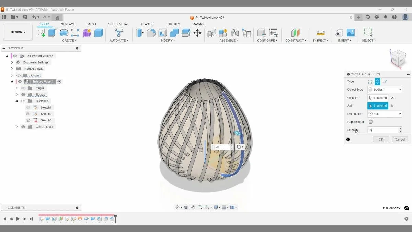Click the Insert Canvas image icon
The width and height of the screenshot is (412, 232).
pos(351,33)
